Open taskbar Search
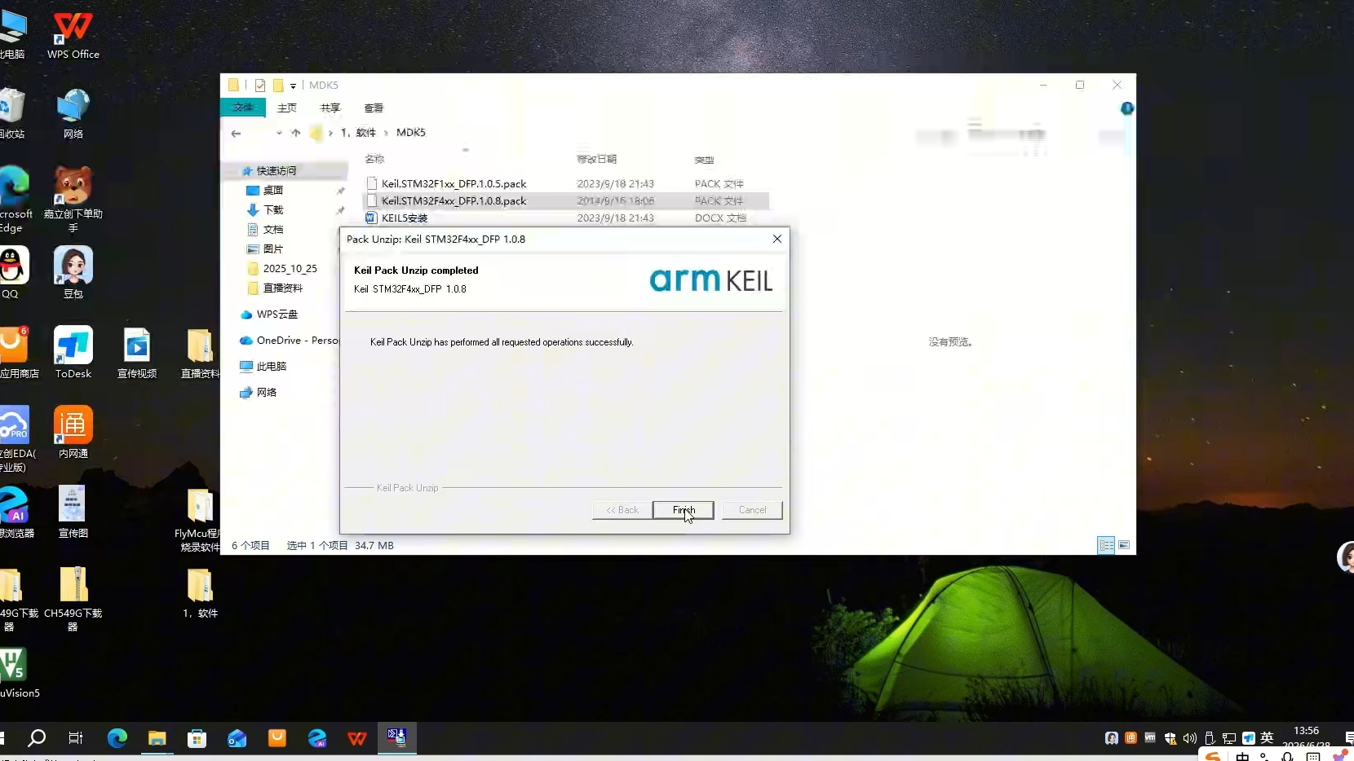The image size is (1354, 761). tap(37, 738)
